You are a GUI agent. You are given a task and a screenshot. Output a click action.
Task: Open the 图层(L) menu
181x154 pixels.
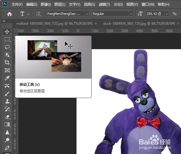point(60,4)
